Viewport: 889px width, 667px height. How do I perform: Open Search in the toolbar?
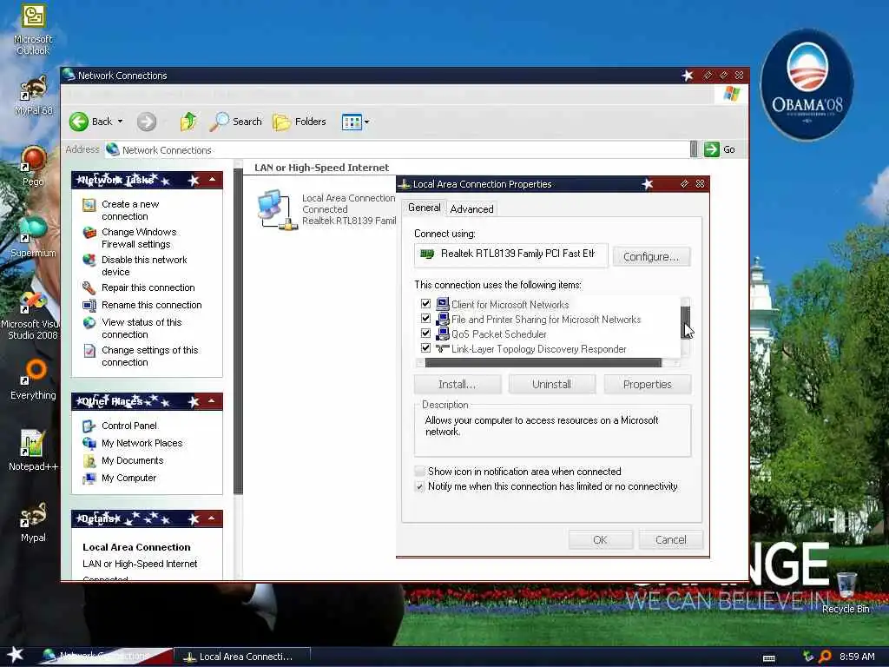coord(235,122)
